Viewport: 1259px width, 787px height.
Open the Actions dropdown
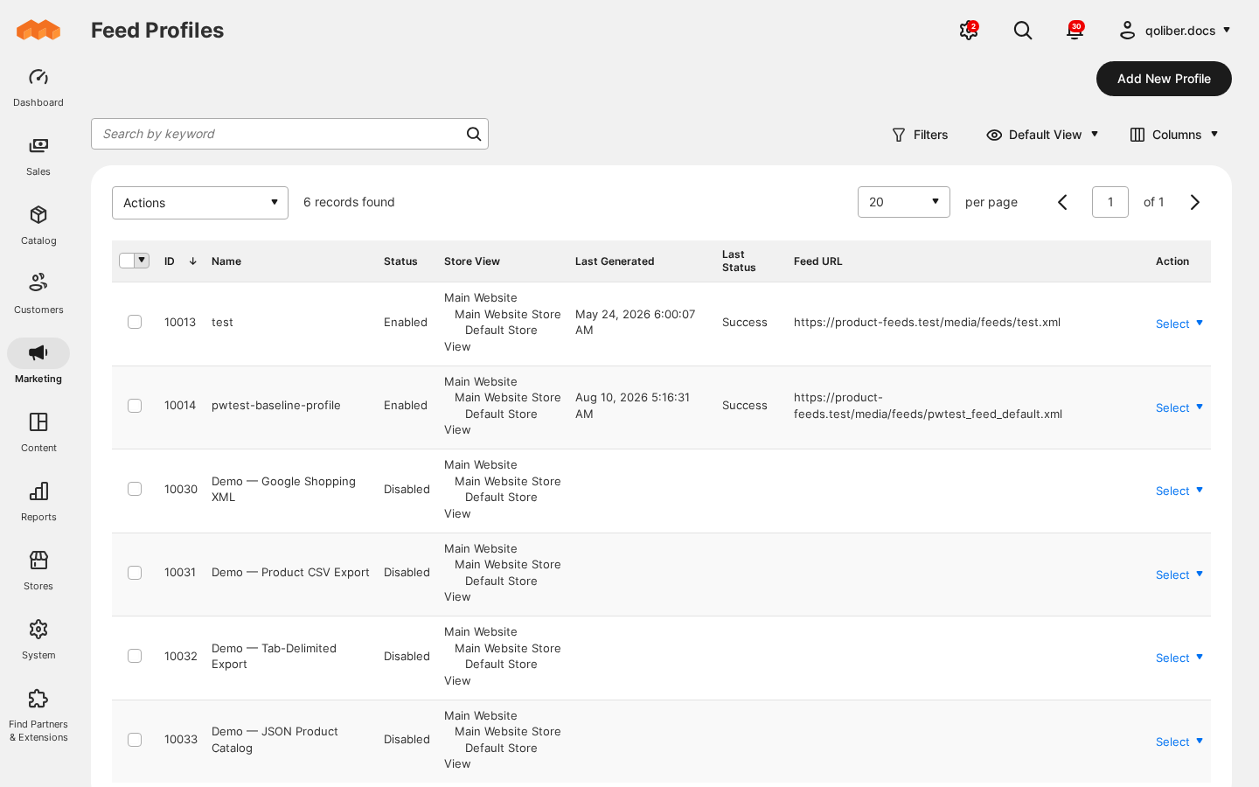click(x=200, y=203)
